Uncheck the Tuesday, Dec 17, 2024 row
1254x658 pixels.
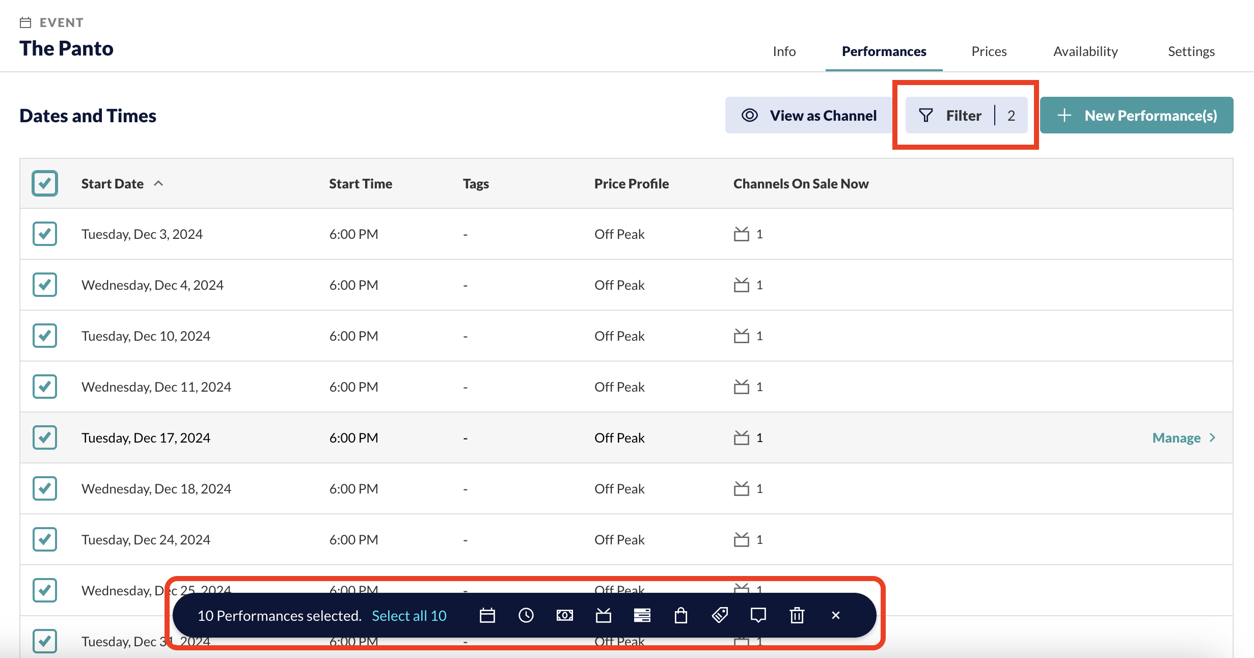(45, 437)
